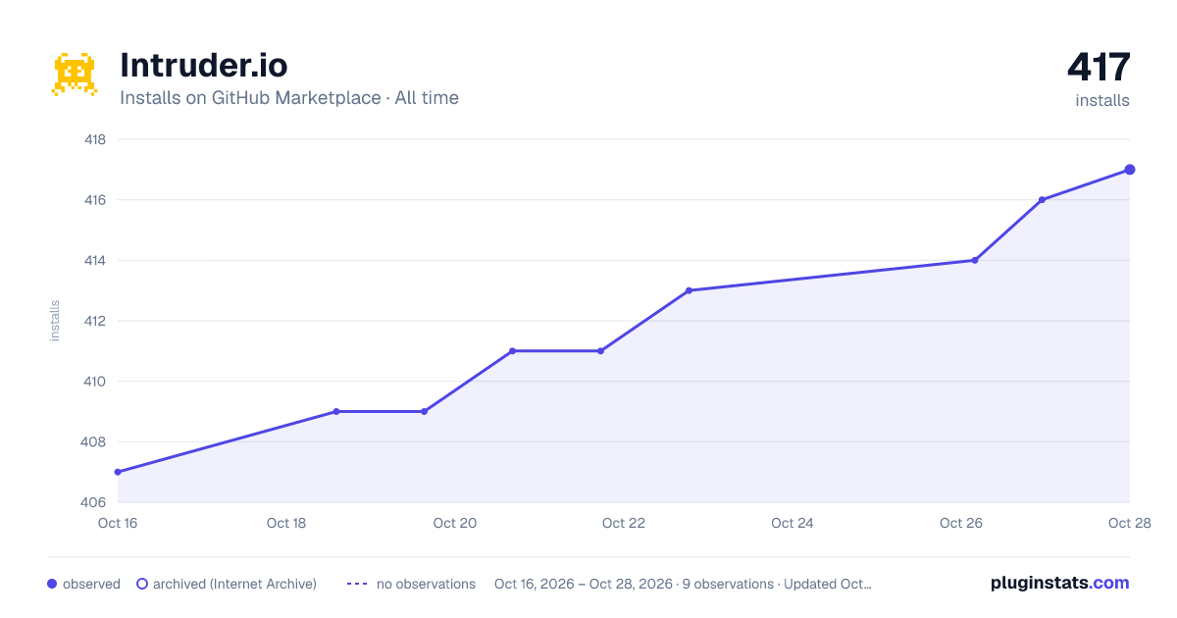Click the 'Oct 22' x-axis label
This screenshot has height=618, width=1177.
tap(624, 523)
